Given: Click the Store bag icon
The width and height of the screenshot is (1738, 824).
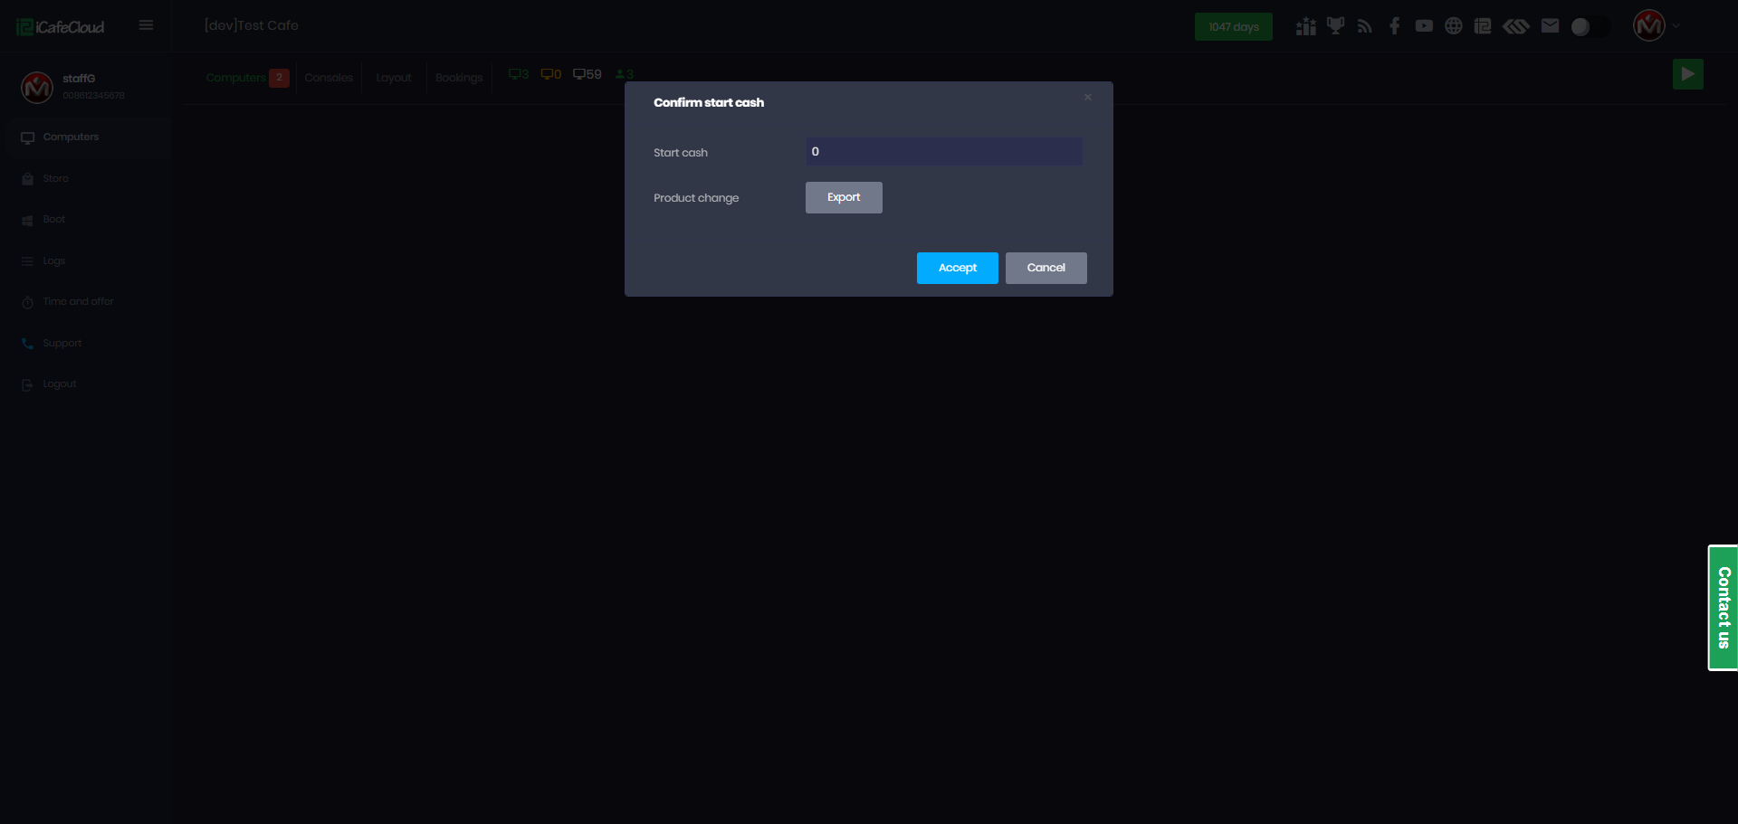Looking at the screenshot, I should [28, 179].
